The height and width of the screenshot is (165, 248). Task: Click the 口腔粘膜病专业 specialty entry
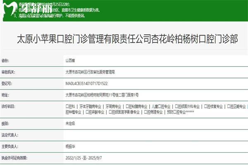tap(136, 106)
